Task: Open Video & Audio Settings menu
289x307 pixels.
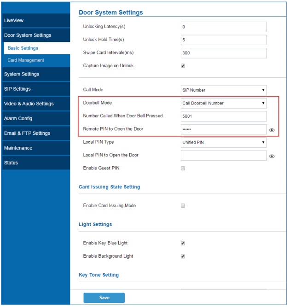Action: [x=36, y=104]
